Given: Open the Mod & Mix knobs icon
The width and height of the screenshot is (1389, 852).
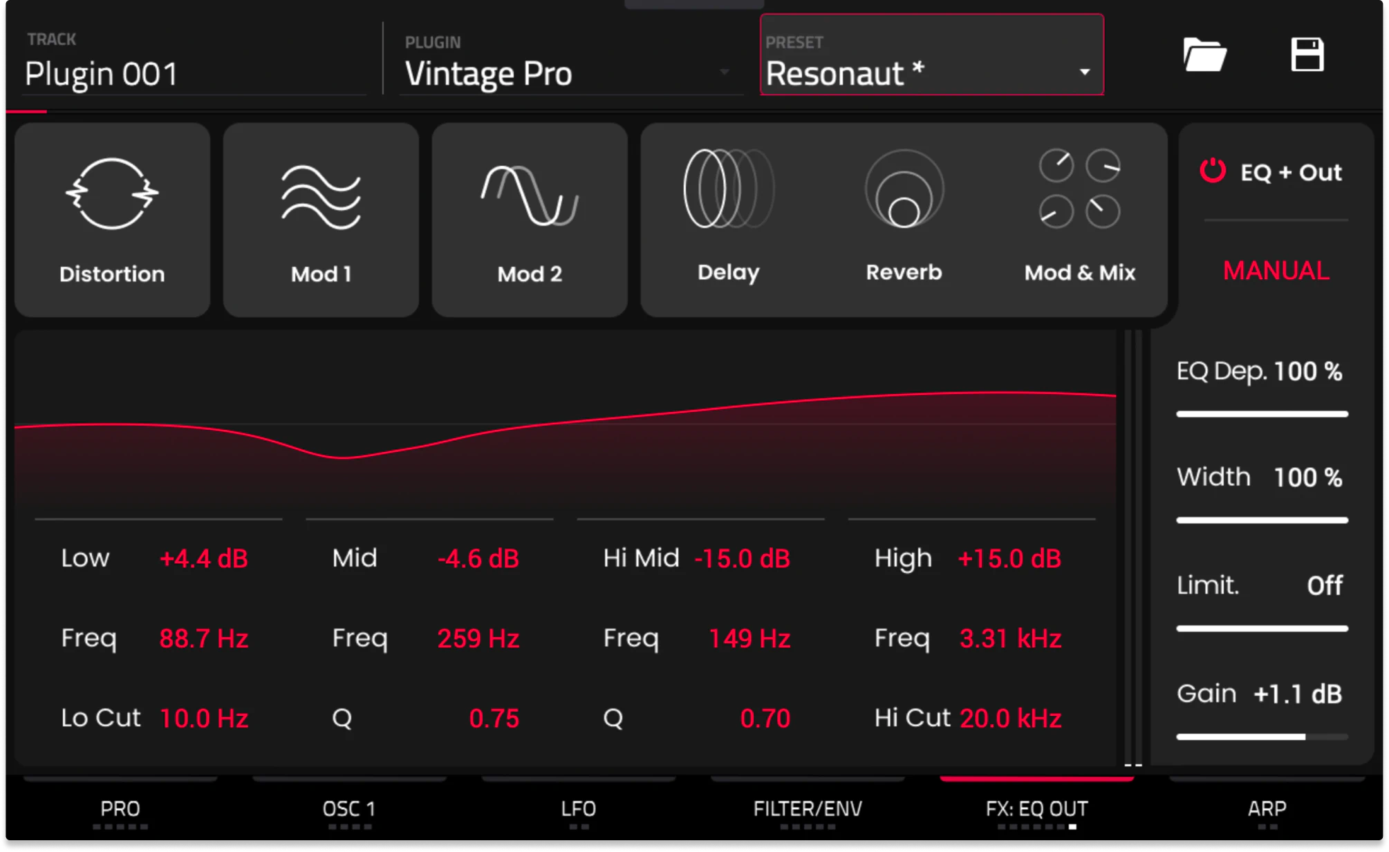Looking at the screenshot, I should coord(1079,189).
